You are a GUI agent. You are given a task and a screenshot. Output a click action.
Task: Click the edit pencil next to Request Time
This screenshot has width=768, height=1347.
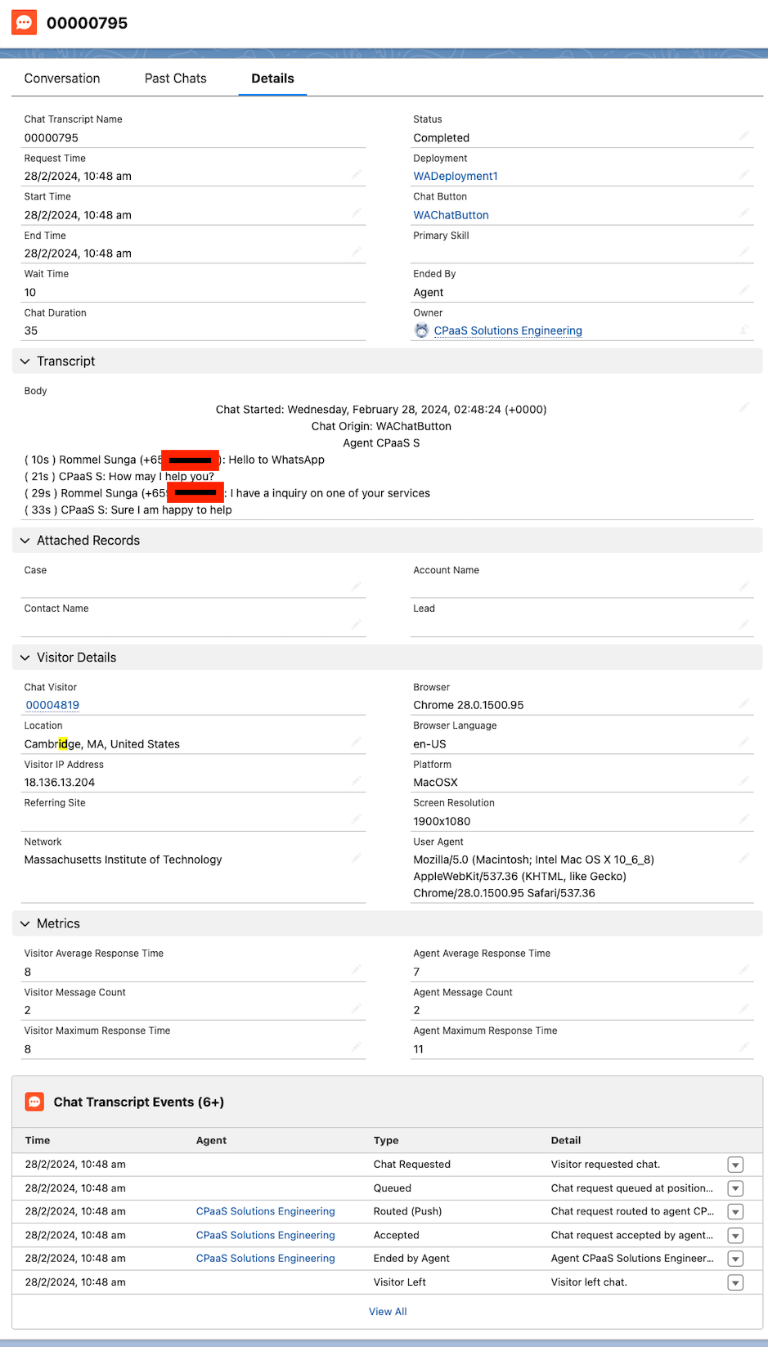click(x=356, y=174)
